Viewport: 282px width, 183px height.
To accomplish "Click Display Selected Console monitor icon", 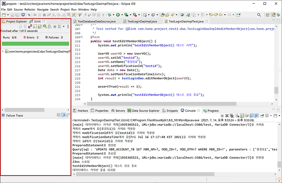I will 267,116.
